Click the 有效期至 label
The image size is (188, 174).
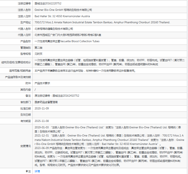(25, 121)
